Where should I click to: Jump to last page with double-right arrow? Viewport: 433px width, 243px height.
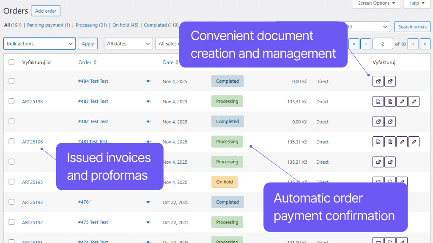coord(425,44)
